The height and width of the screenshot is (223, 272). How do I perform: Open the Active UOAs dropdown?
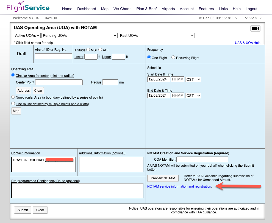(x=27, y=35)
